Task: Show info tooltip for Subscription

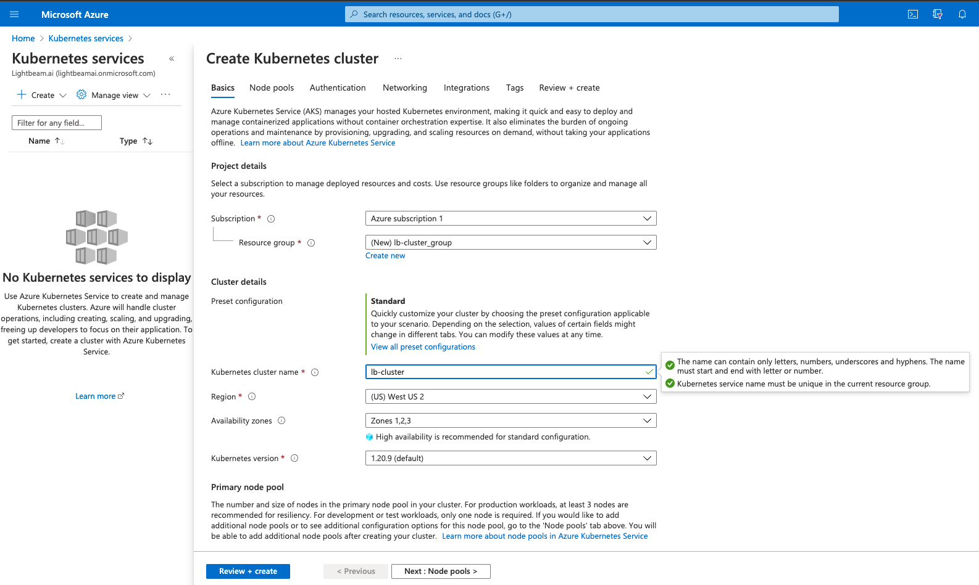Action: 271,219
